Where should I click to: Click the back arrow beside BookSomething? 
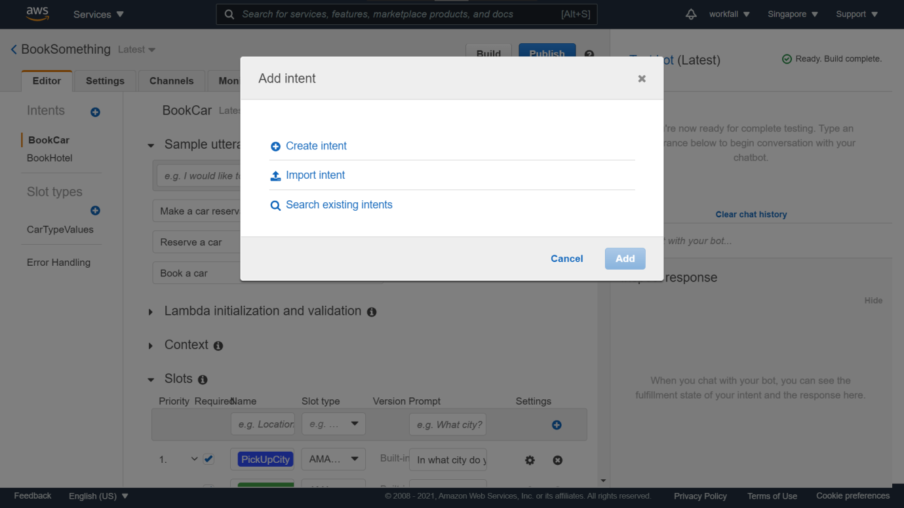(x=13, y=49)
